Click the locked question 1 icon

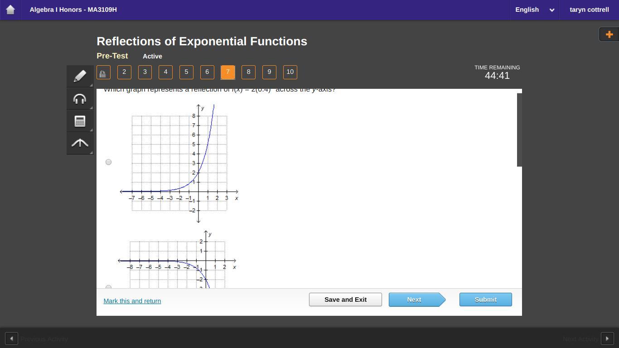[x=103, y=72]
